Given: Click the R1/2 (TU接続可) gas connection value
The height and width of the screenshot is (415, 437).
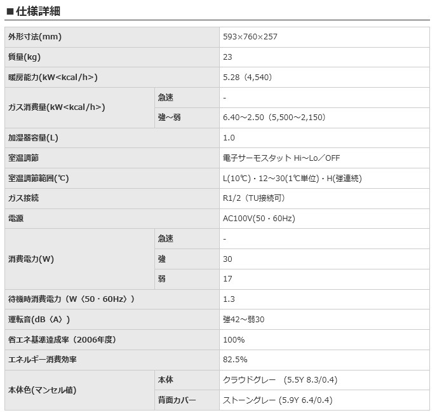Looking at the screenshot, I should point(254,198).
